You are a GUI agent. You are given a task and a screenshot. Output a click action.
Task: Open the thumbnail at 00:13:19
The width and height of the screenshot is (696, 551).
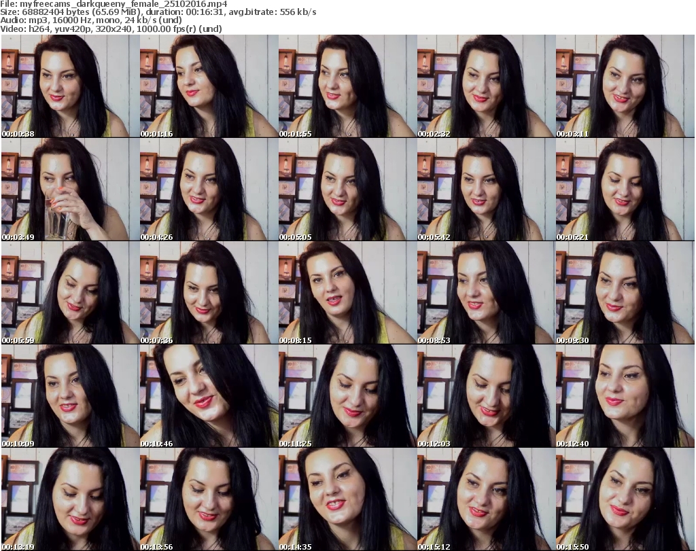[70, 499]
